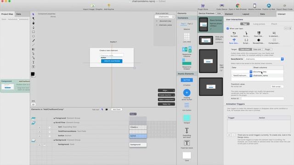Select Data slot target option

[x=257, y=49]
